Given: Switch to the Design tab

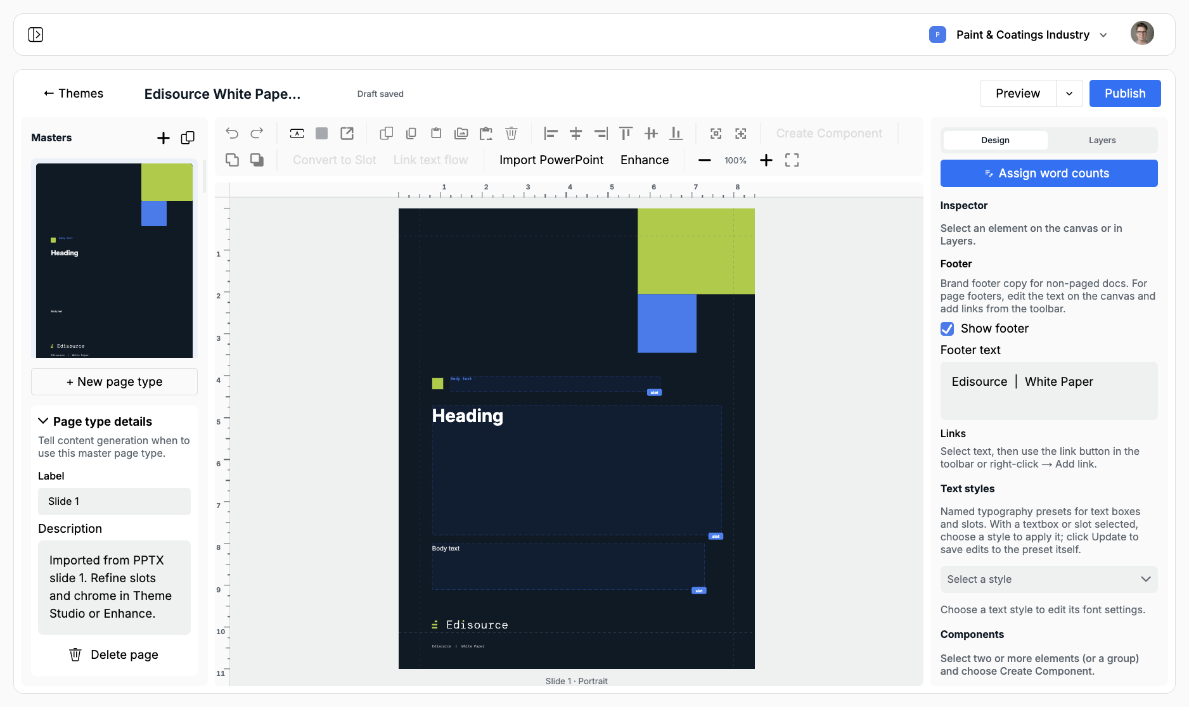Looking at the screenshot, I should pos(995,140).
